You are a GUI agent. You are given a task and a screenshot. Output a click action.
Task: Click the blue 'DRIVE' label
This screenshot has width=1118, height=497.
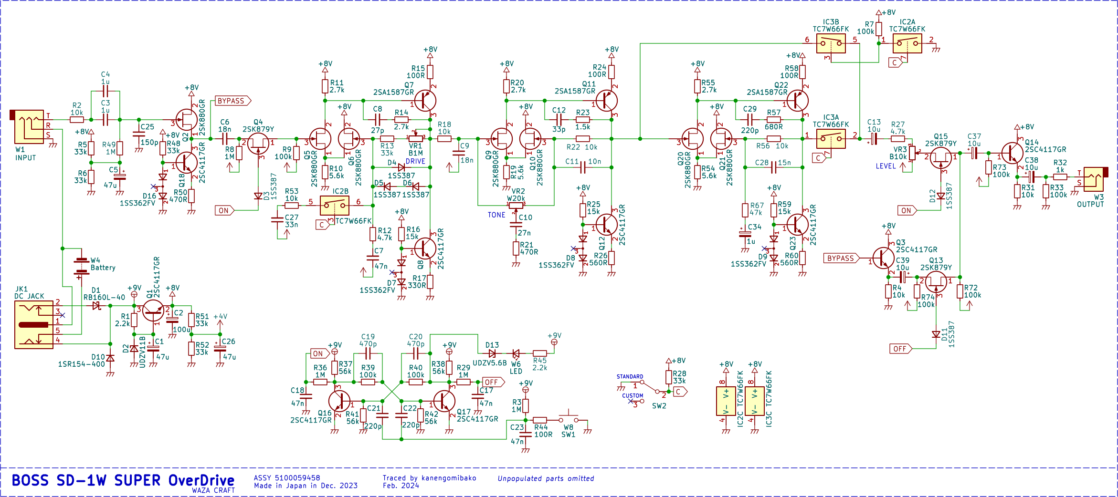click(415, 161)
